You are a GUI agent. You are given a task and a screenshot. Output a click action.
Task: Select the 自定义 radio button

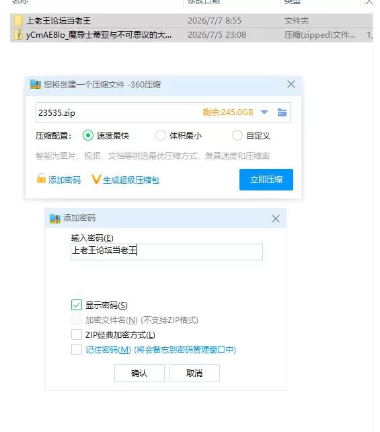pyautogui.click(x=237, y=135)
